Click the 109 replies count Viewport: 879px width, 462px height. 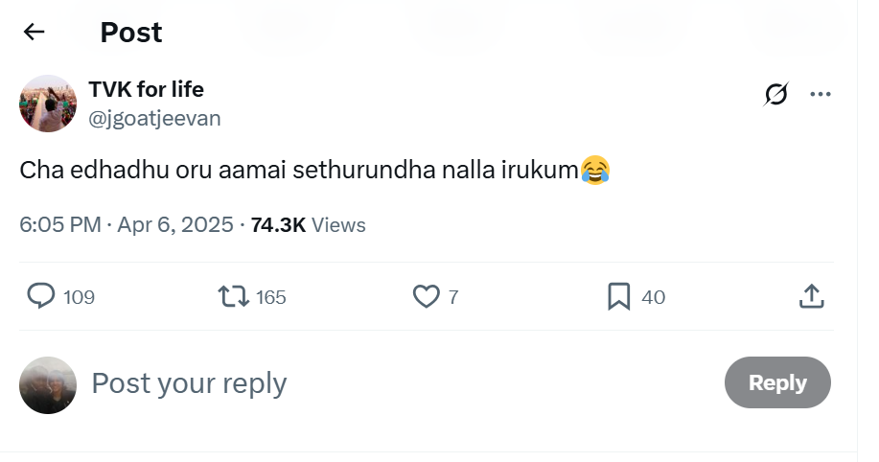click(x=80, y=297)
